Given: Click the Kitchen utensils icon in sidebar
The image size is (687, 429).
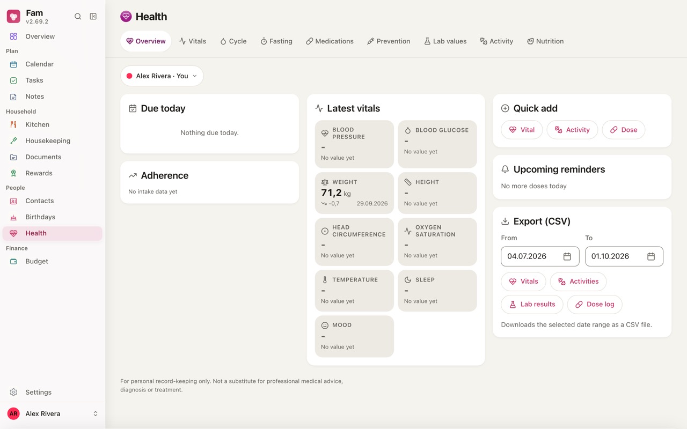Looking at the screenshot, I should (13, 124).
